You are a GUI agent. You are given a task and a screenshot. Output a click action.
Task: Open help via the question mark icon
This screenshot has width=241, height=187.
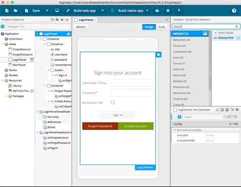(x=234, y=11)
